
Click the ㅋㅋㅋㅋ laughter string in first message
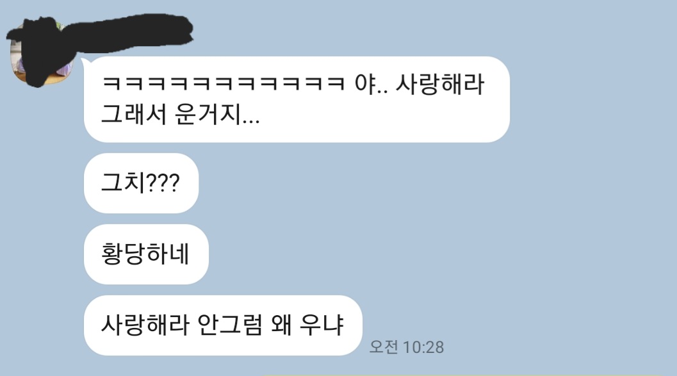tap(224, 83)
